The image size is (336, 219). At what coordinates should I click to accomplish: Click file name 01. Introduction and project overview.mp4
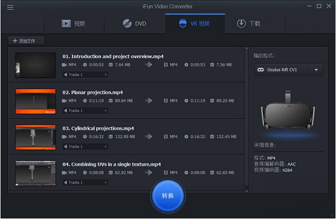[x=113, y=56]
